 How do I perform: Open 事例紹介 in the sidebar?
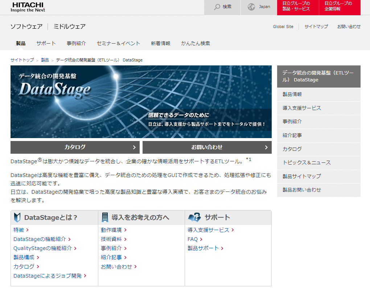pos(319,122)
